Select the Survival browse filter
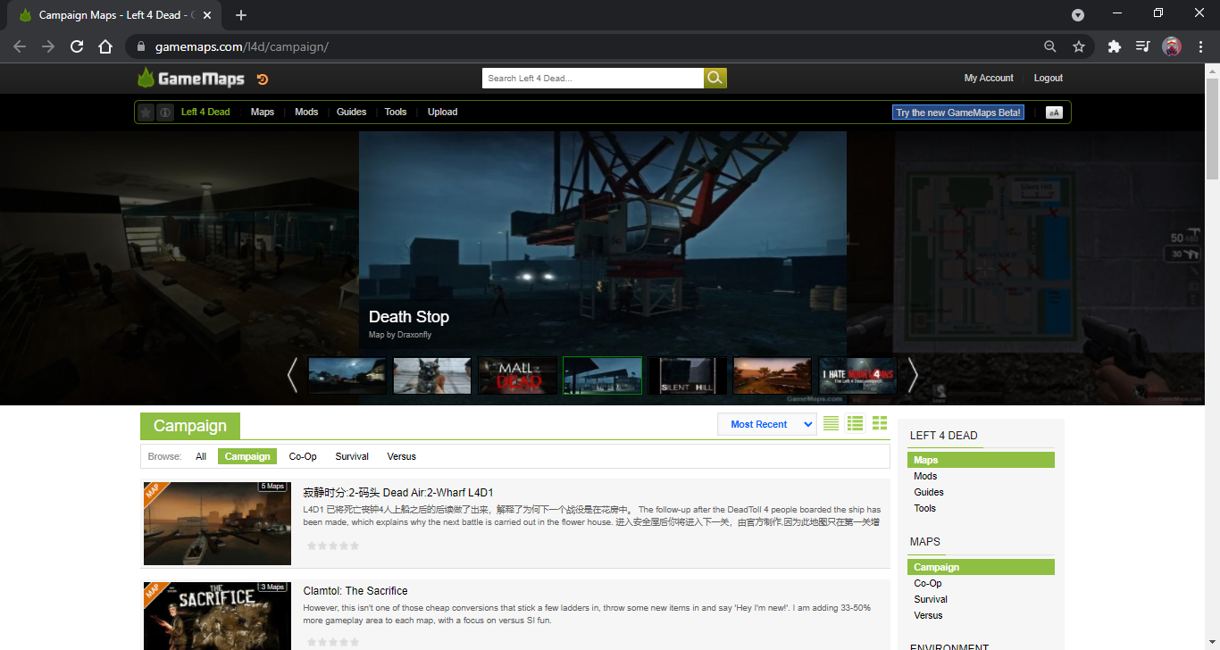Image resolution: width=1220 pixels, height=650 pixels. [352, 456]
